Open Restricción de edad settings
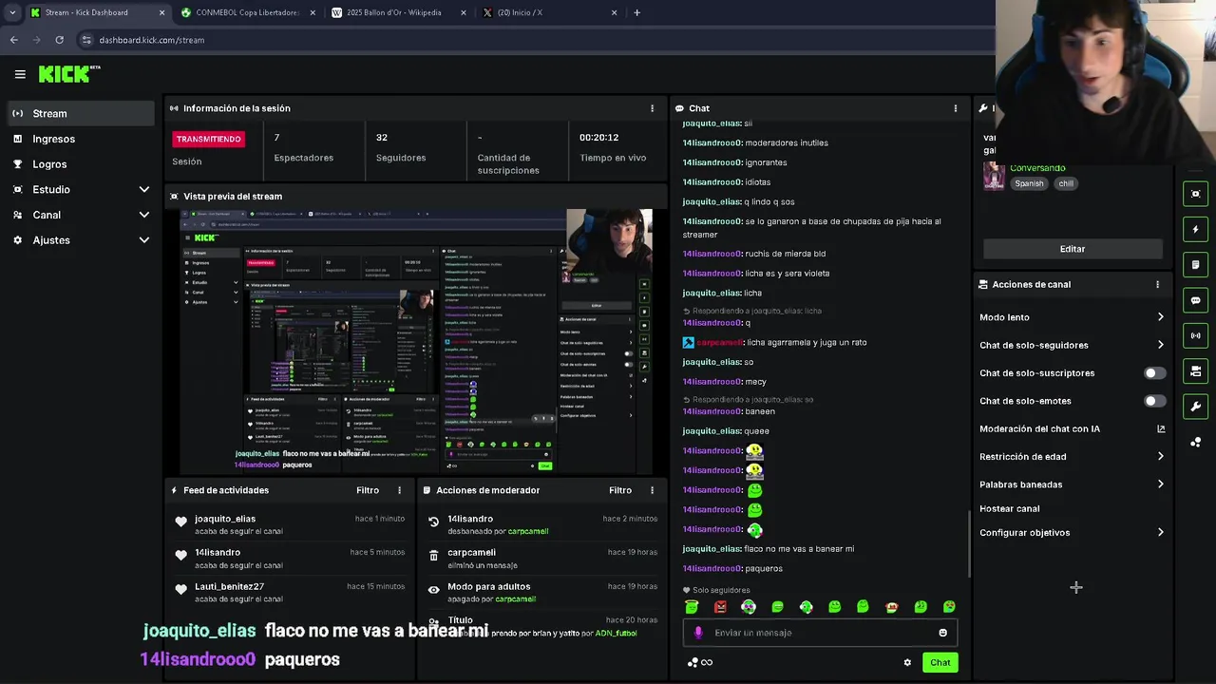 pyautogui.click(x=1073, y=456)
